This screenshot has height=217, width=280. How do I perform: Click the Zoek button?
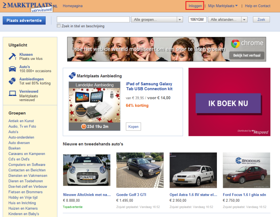click(x=261, y=19)
